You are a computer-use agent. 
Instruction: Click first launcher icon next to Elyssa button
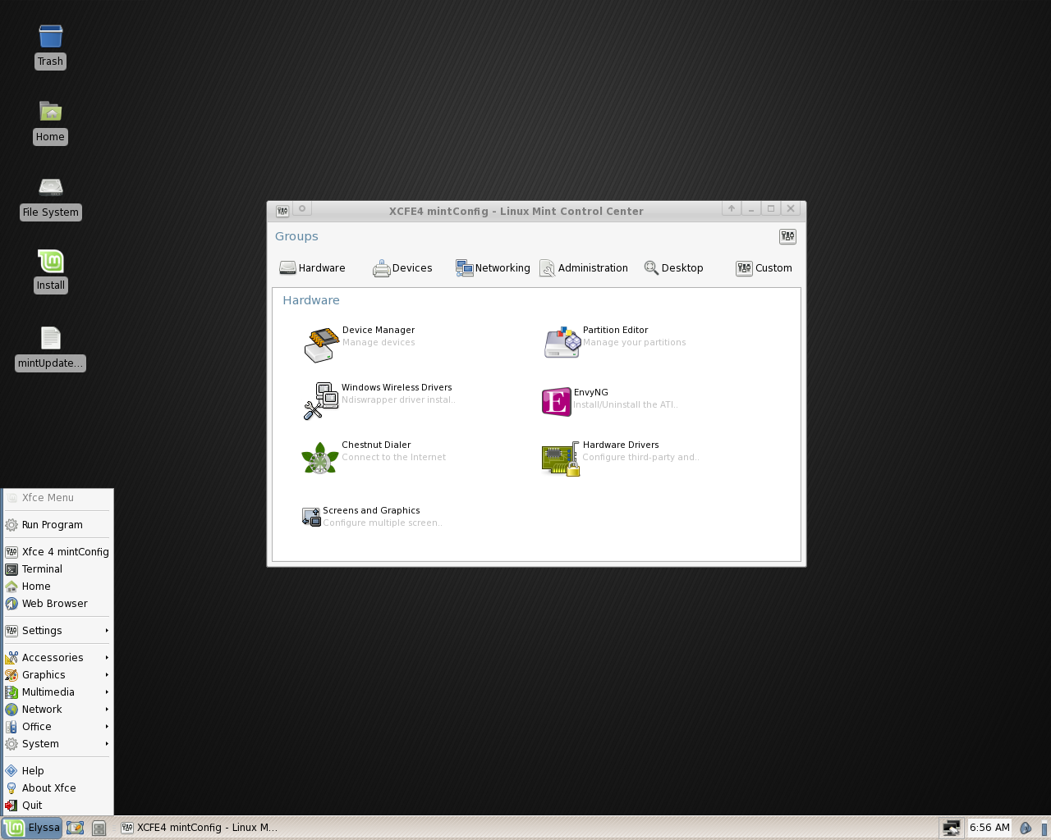click(75, 828)
